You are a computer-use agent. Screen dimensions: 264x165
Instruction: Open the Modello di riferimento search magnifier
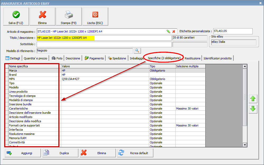[137, 51]
